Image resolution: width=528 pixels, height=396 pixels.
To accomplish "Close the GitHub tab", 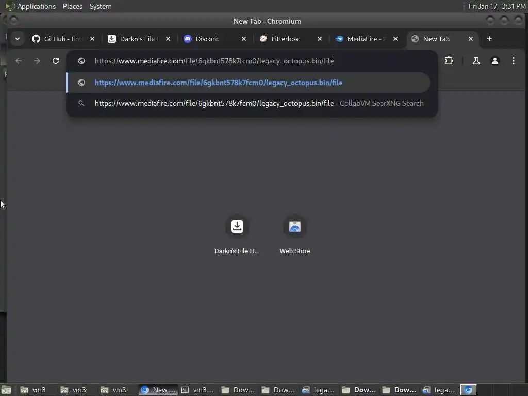I will [x=92, y=39].
